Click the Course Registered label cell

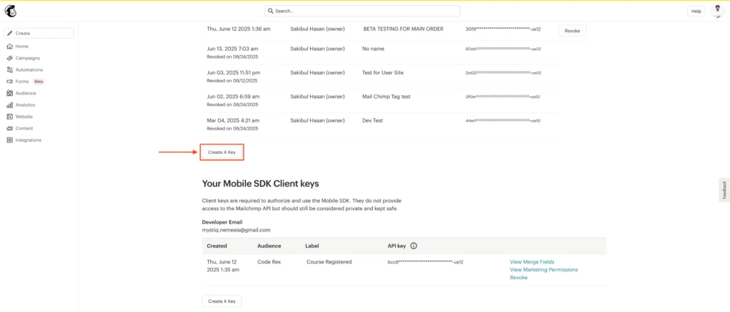click(x=329, y=262)
